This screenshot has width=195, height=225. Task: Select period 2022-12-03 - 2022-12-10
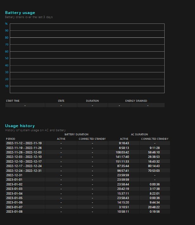pos(24,157)
